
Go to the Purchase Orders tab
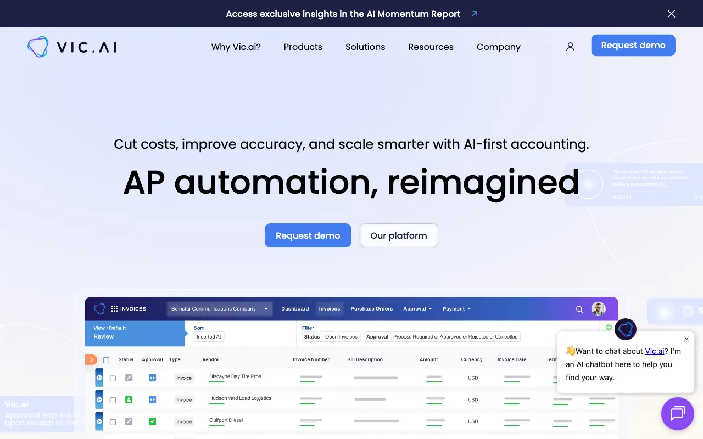pos(372,309)
